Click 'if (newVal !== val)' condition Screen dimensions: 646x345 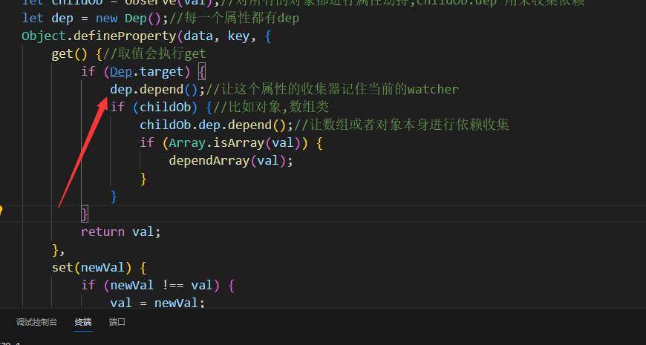(153, 285)
